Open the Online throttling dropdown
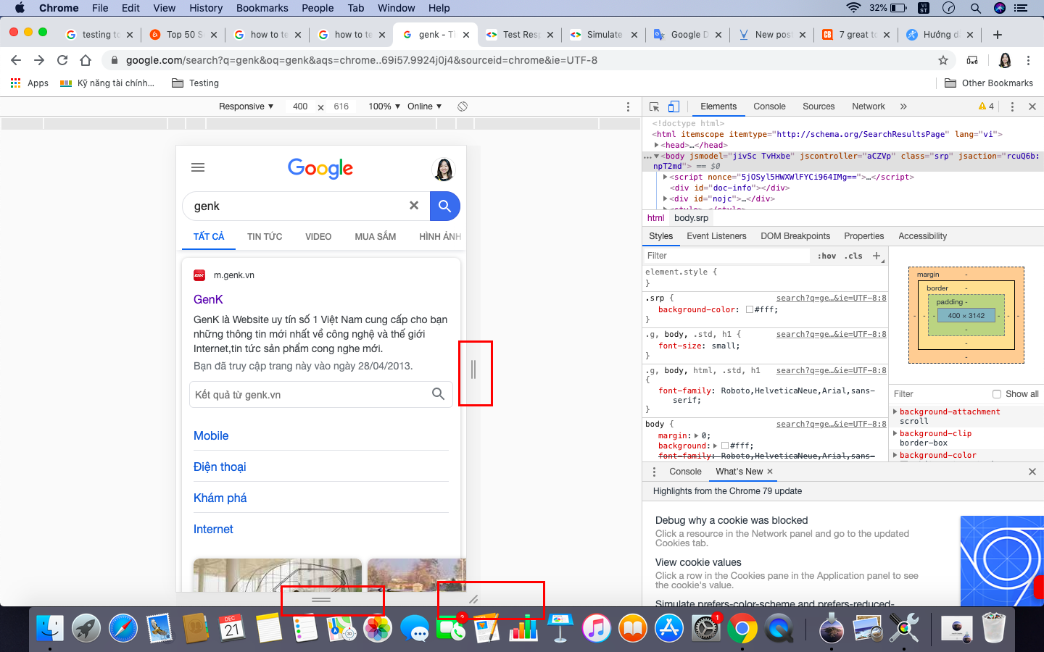The width and height of the screenshot is (1044, 652). 425,106
